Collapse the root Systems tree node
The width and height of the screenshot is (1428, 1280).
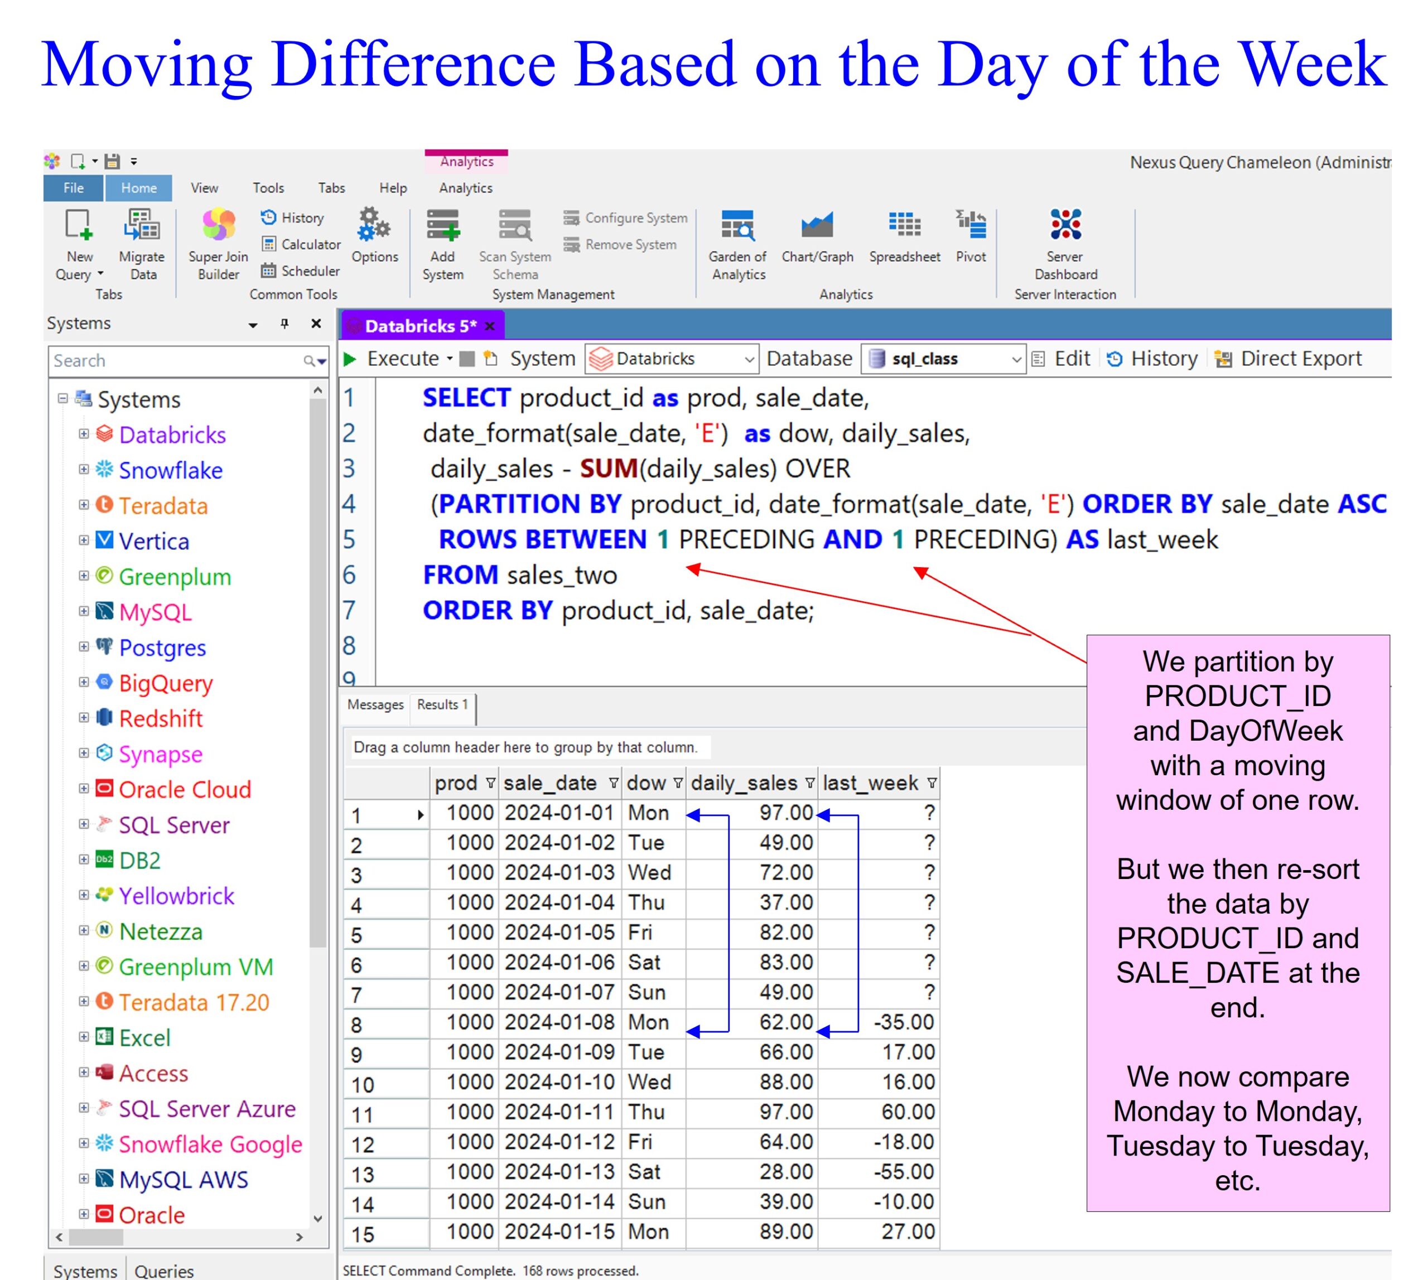(x=62, y=399)
